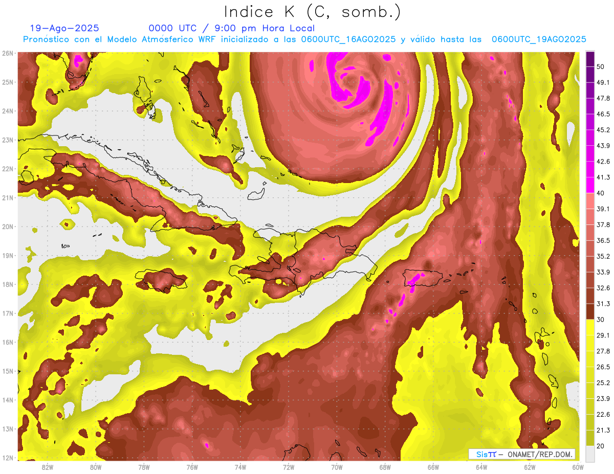
Task: Click the legend value "43.9"
Action: click(603, 146)
